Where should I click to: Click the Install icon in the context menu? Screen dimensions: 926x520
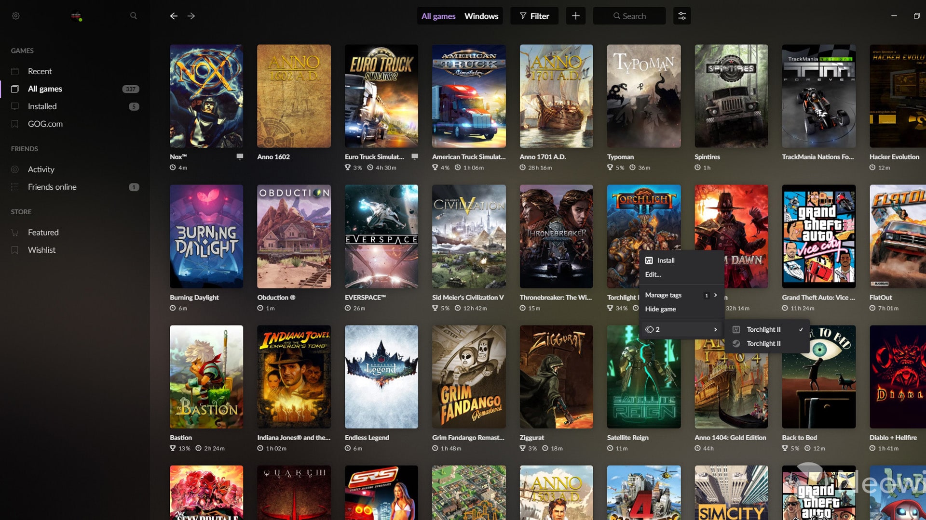(649, 260)
